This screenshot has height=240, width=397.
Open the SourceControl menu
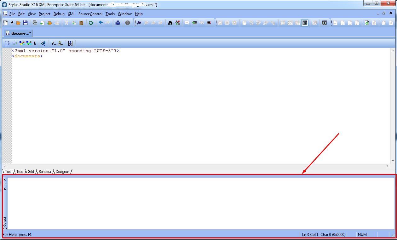point(90,14)
